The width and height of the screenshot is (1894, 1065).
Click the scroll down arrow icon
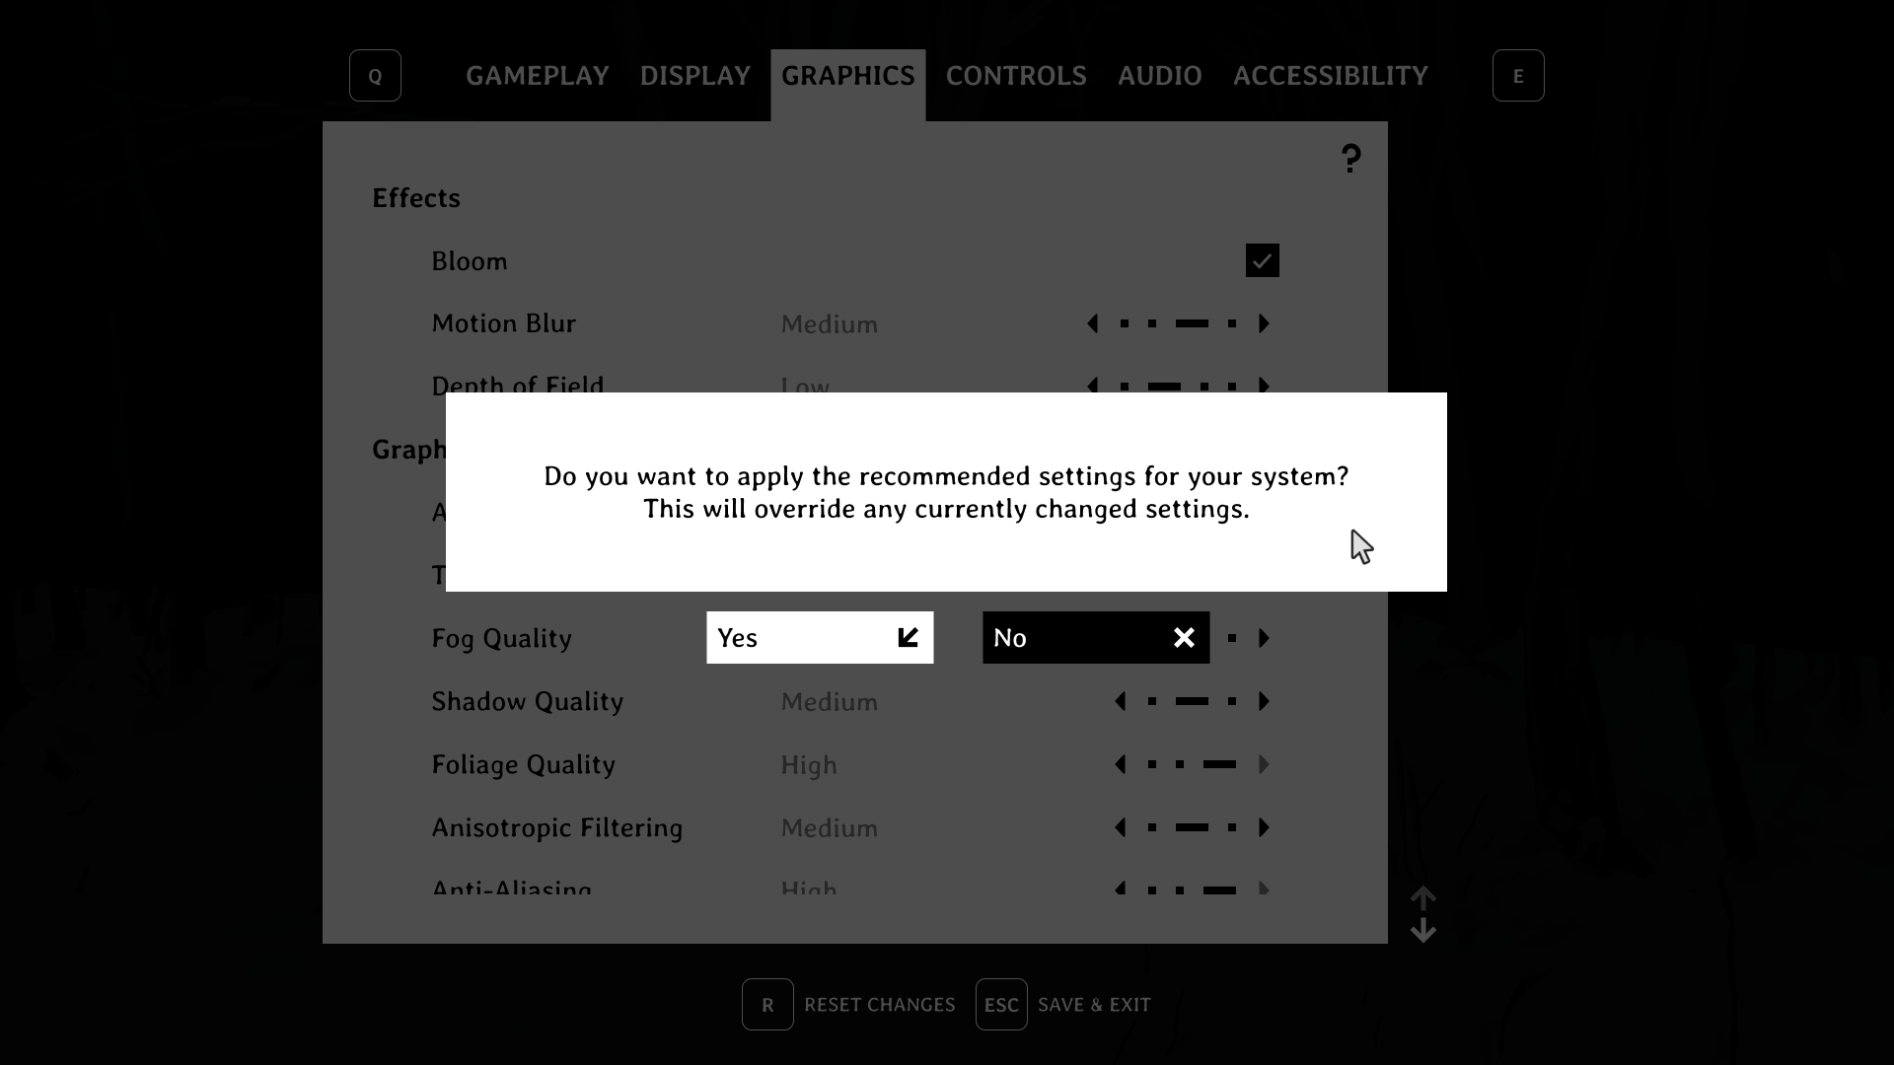click(x=1422, y=930)
